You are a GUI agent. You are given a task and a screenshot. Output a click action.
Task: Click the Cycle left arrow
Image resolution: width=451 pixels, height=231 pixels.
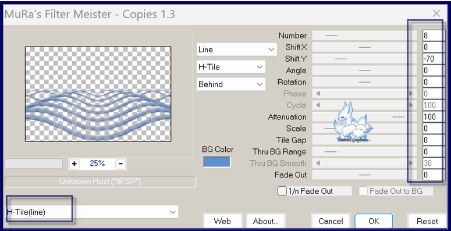tap(318, 105)
